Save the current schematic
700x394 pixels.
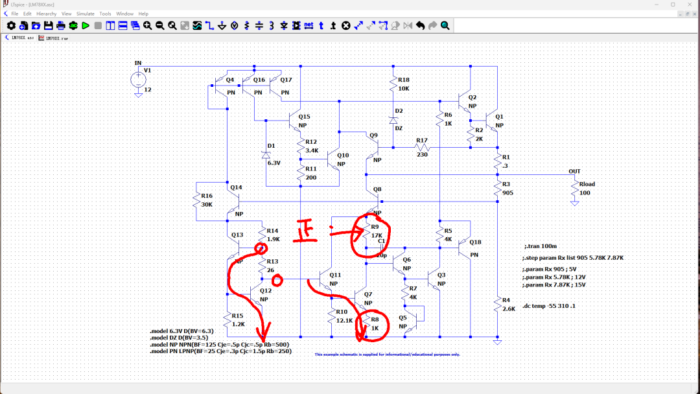(47, 26)
